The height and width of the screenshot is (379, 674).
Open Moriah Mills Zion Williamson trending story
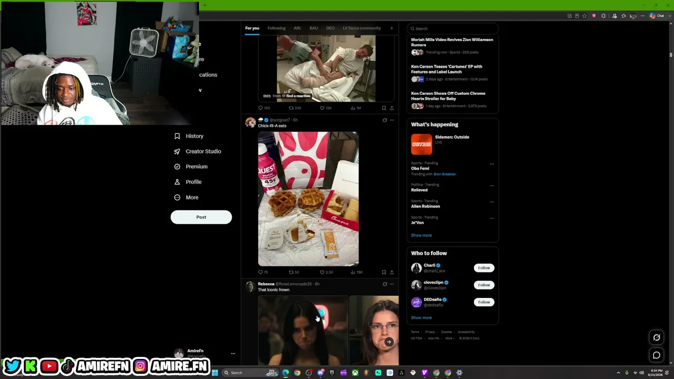point(452,46)
